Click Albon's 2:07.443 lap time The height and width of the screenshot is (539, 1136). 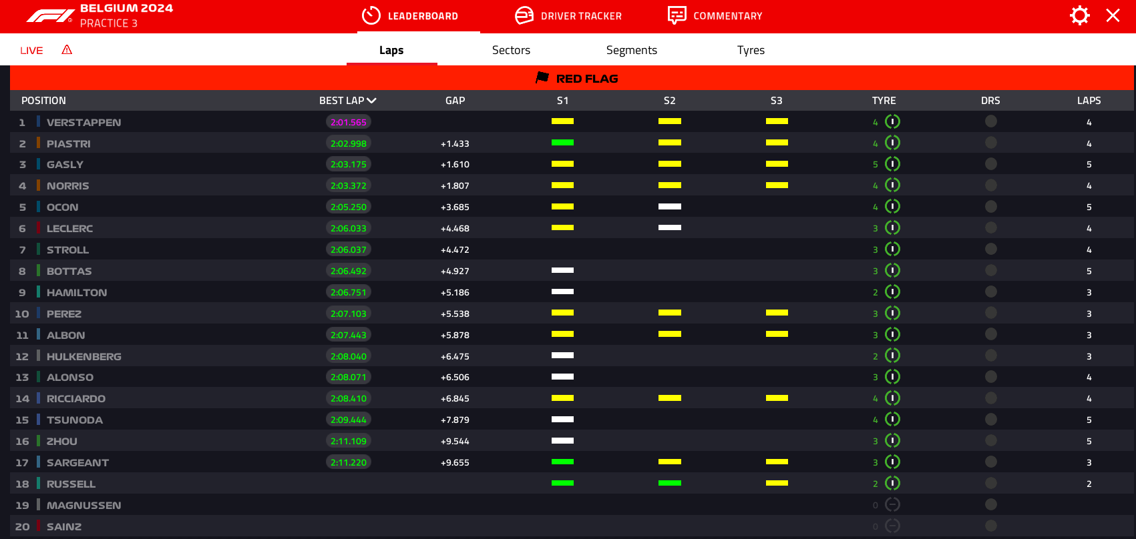pyautogui.click(x=349, y=335)
